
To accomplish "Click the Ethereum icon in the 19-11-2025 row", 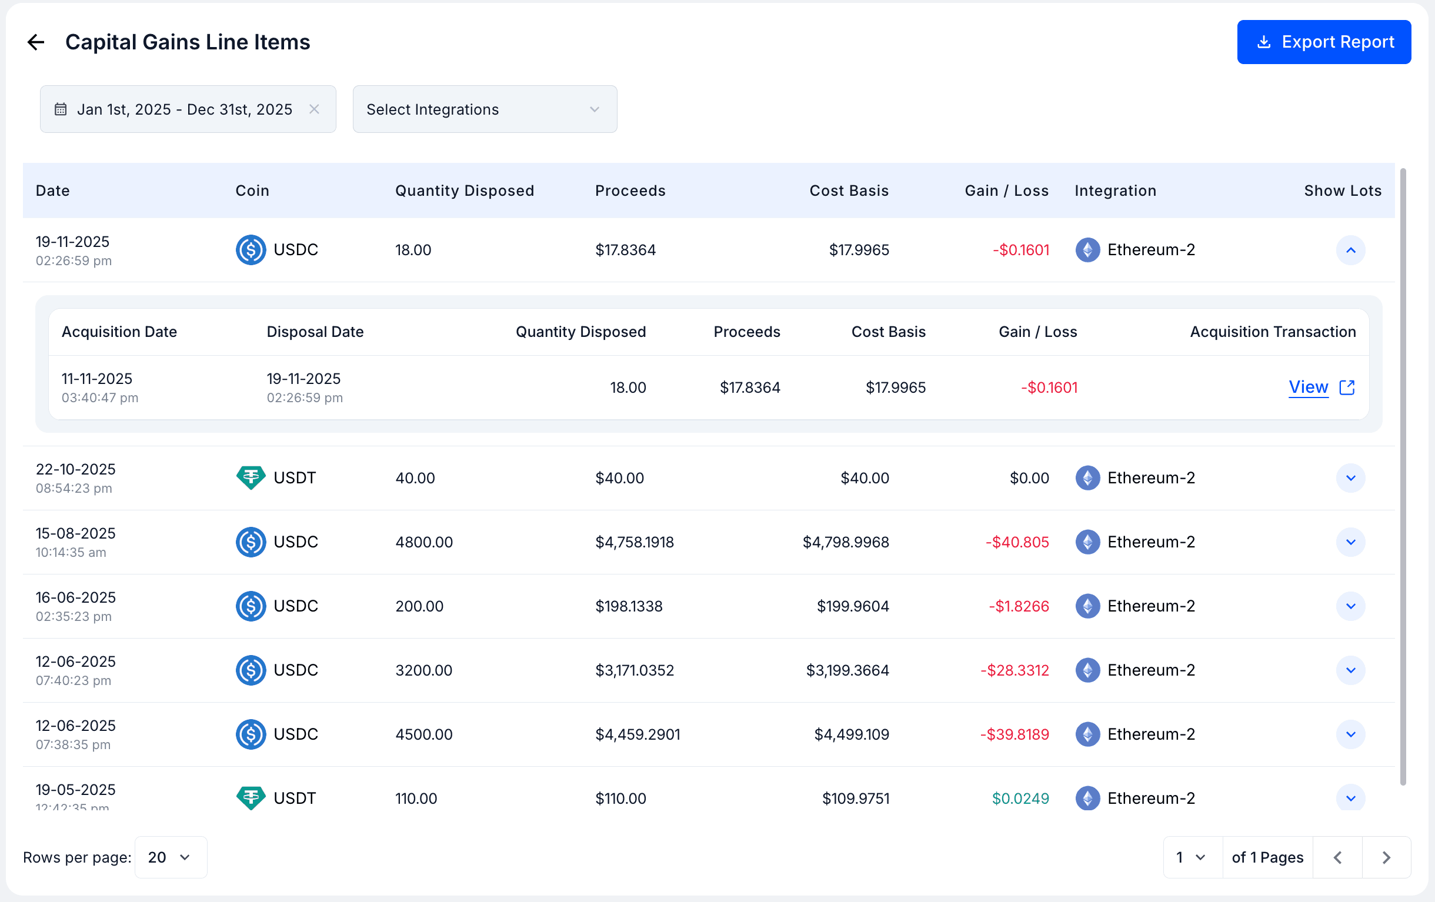I will tap(1087, 250).
